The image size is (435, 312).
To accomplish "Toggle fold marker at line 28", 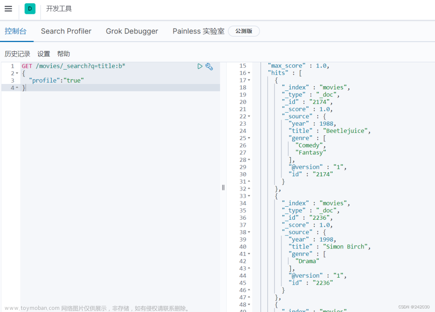I will [x=249, y=160].
